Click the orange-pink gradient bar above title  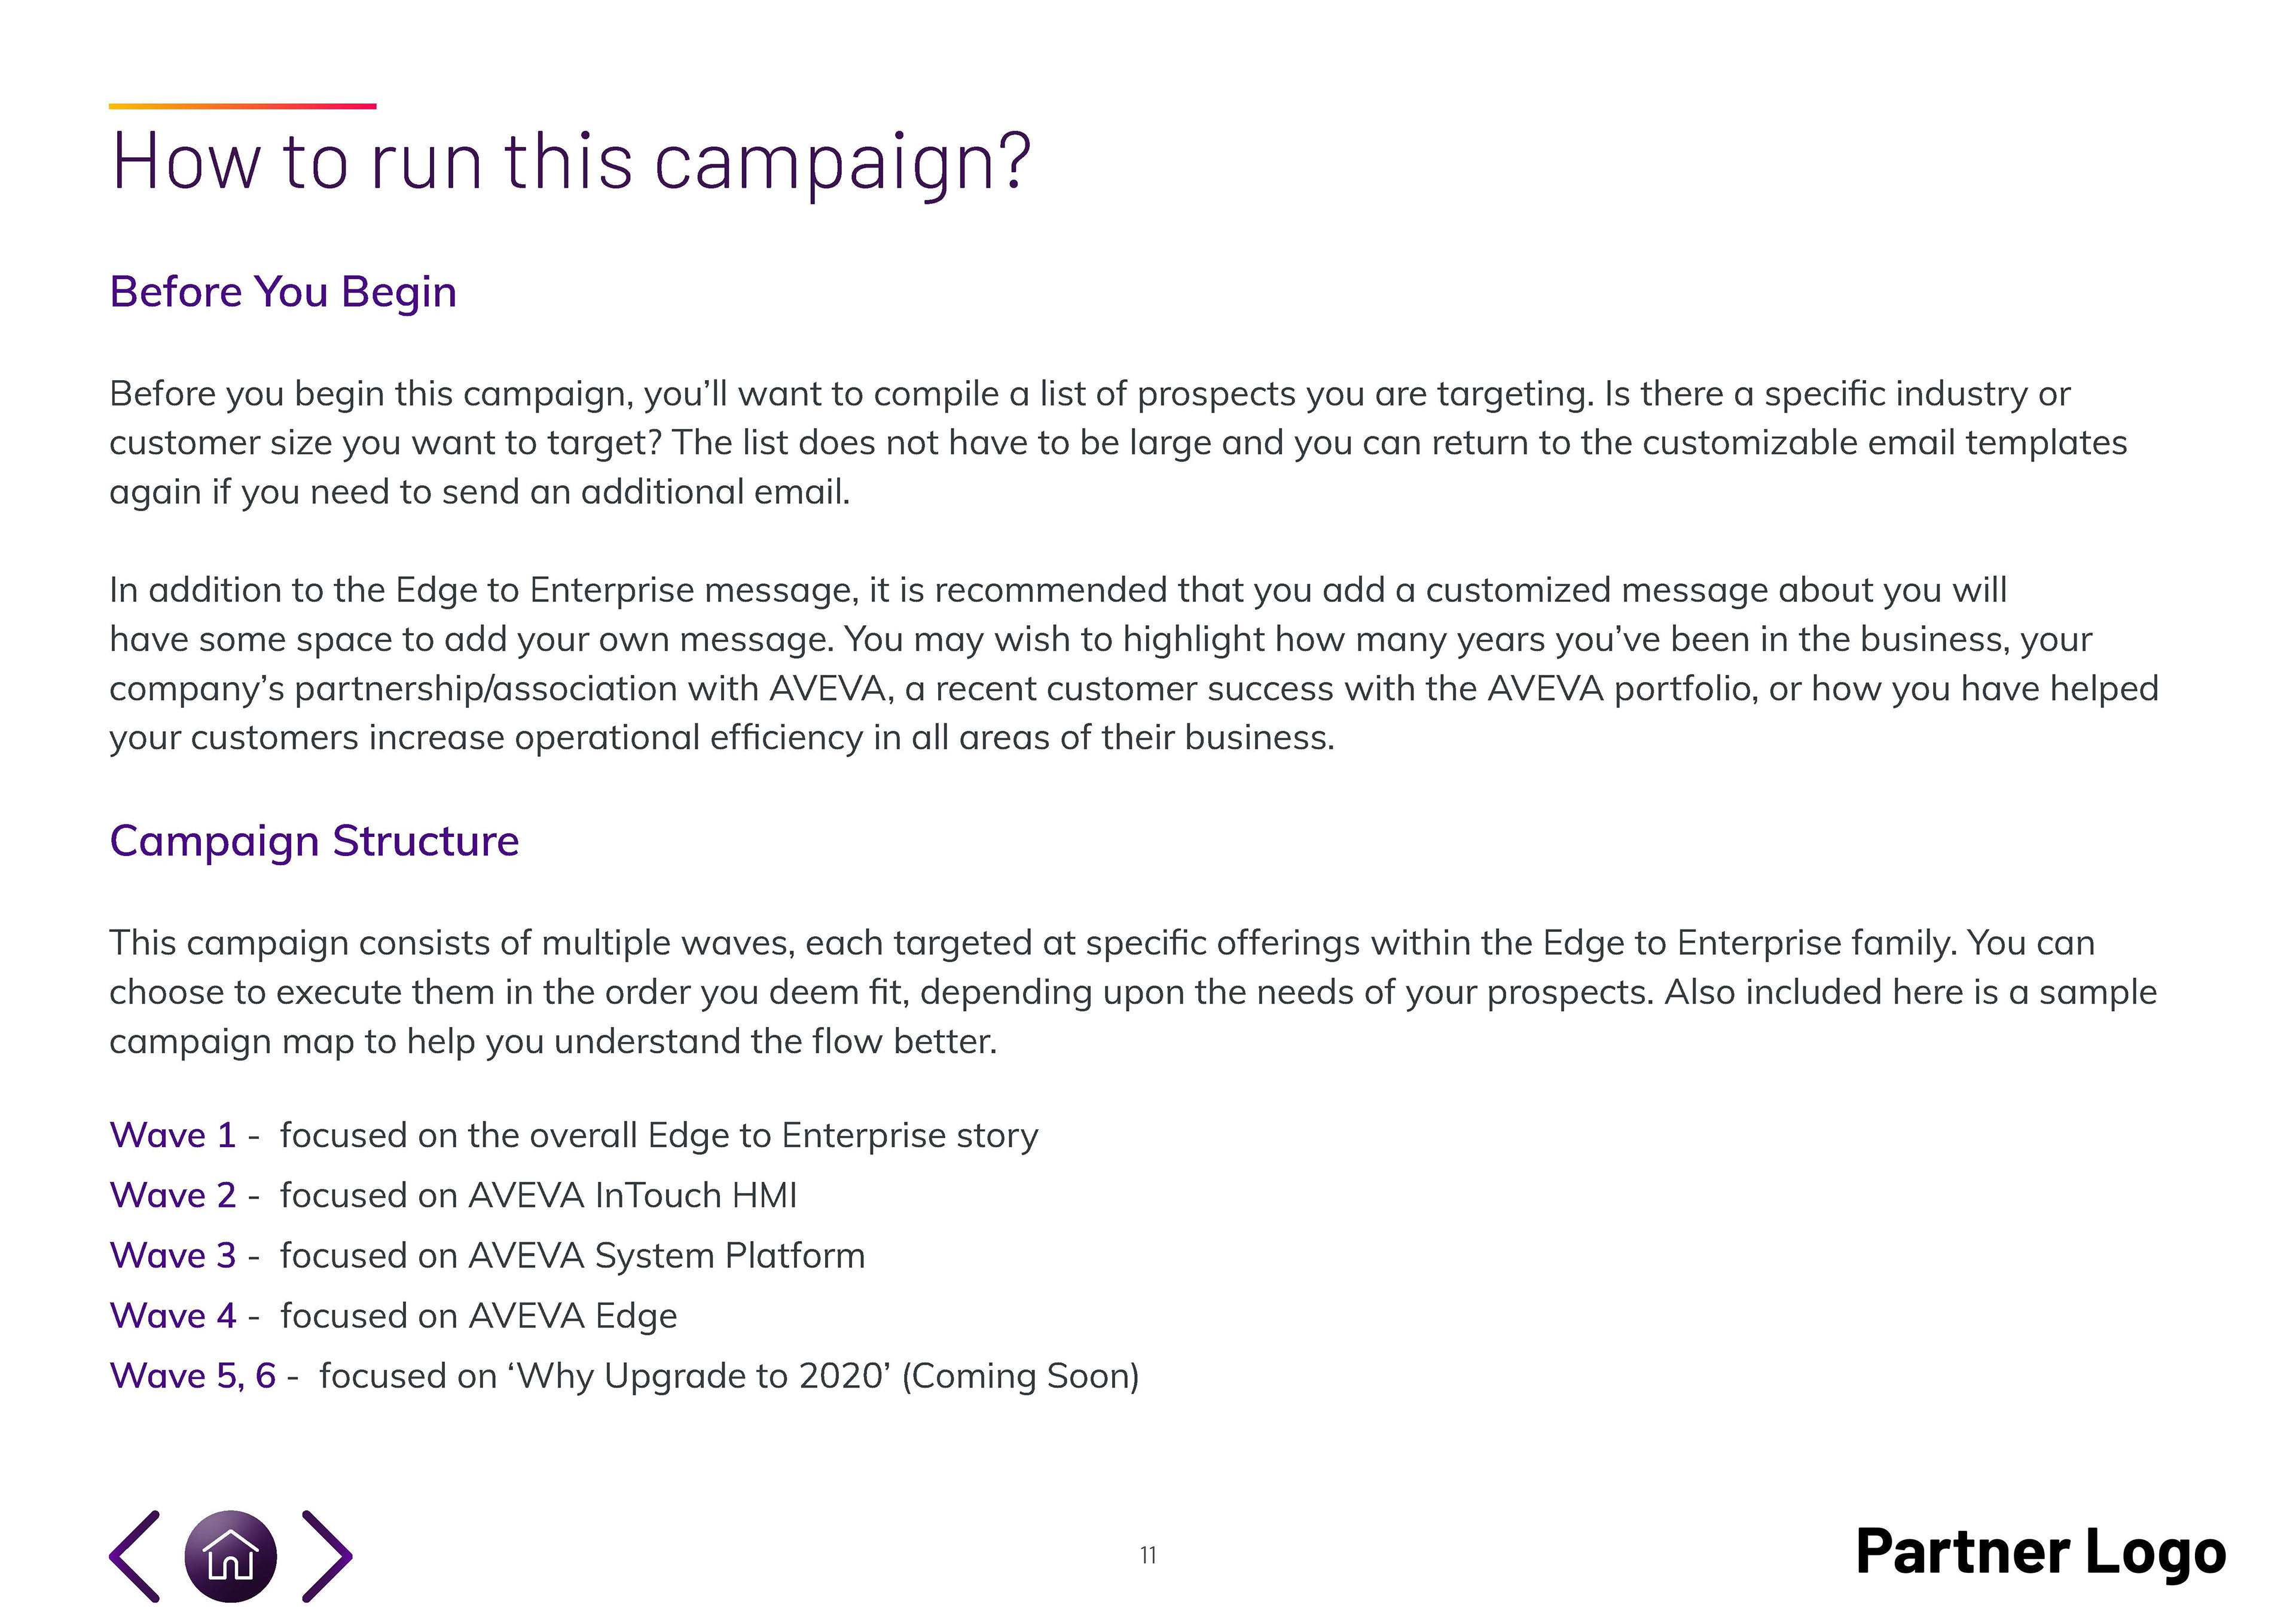click(x=242, y=105)
